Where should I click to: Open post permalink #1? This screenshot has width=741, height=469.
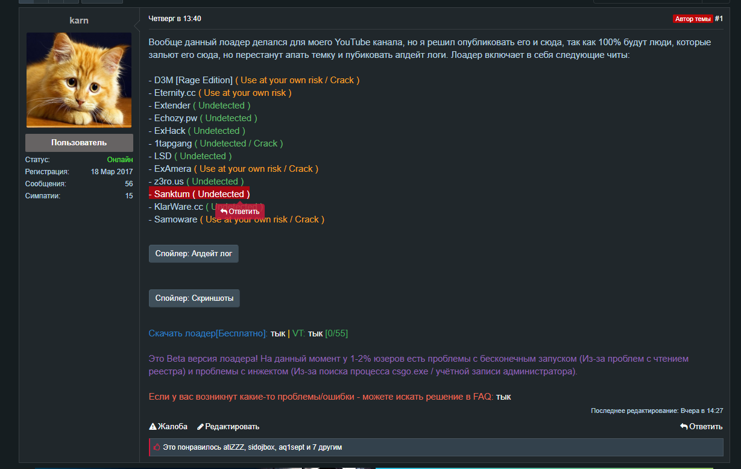tap(719, 19)
